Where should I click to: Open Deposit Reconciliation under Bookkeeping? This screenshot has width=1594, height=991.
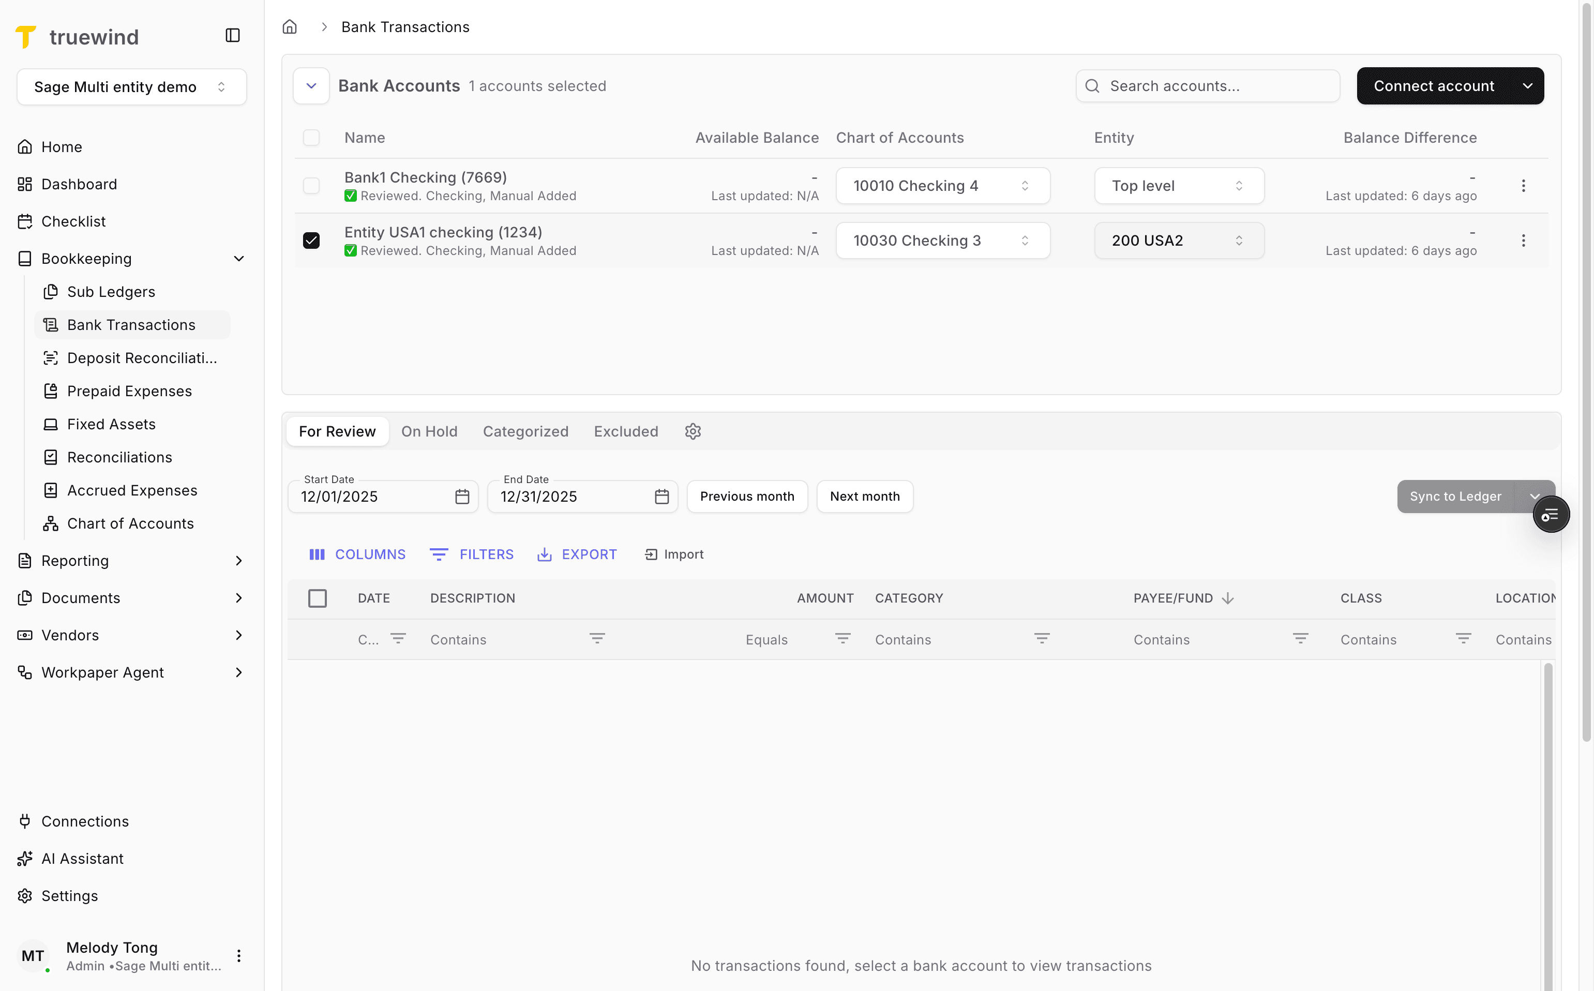tap(141, 358)
